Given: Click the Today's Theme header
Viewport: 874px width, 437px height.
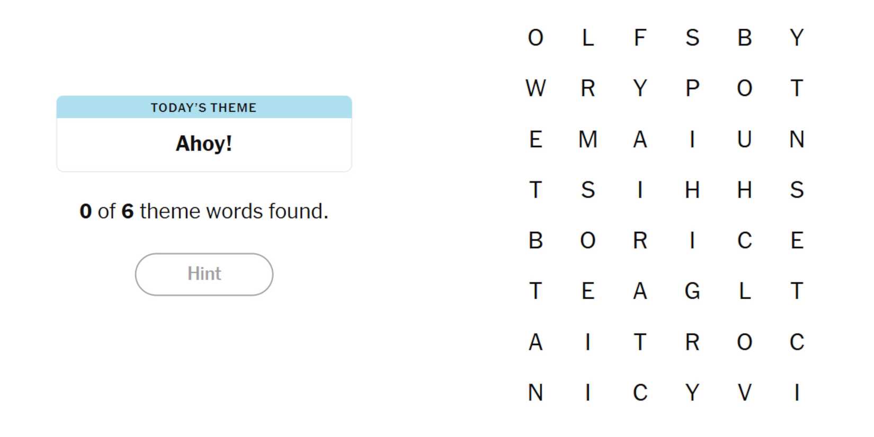Looking at the screenshot, I should (204, 108).
